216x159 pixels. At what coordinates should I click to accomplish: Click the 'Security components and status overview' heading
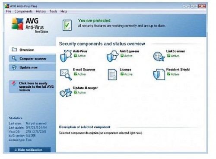[102, 44]
